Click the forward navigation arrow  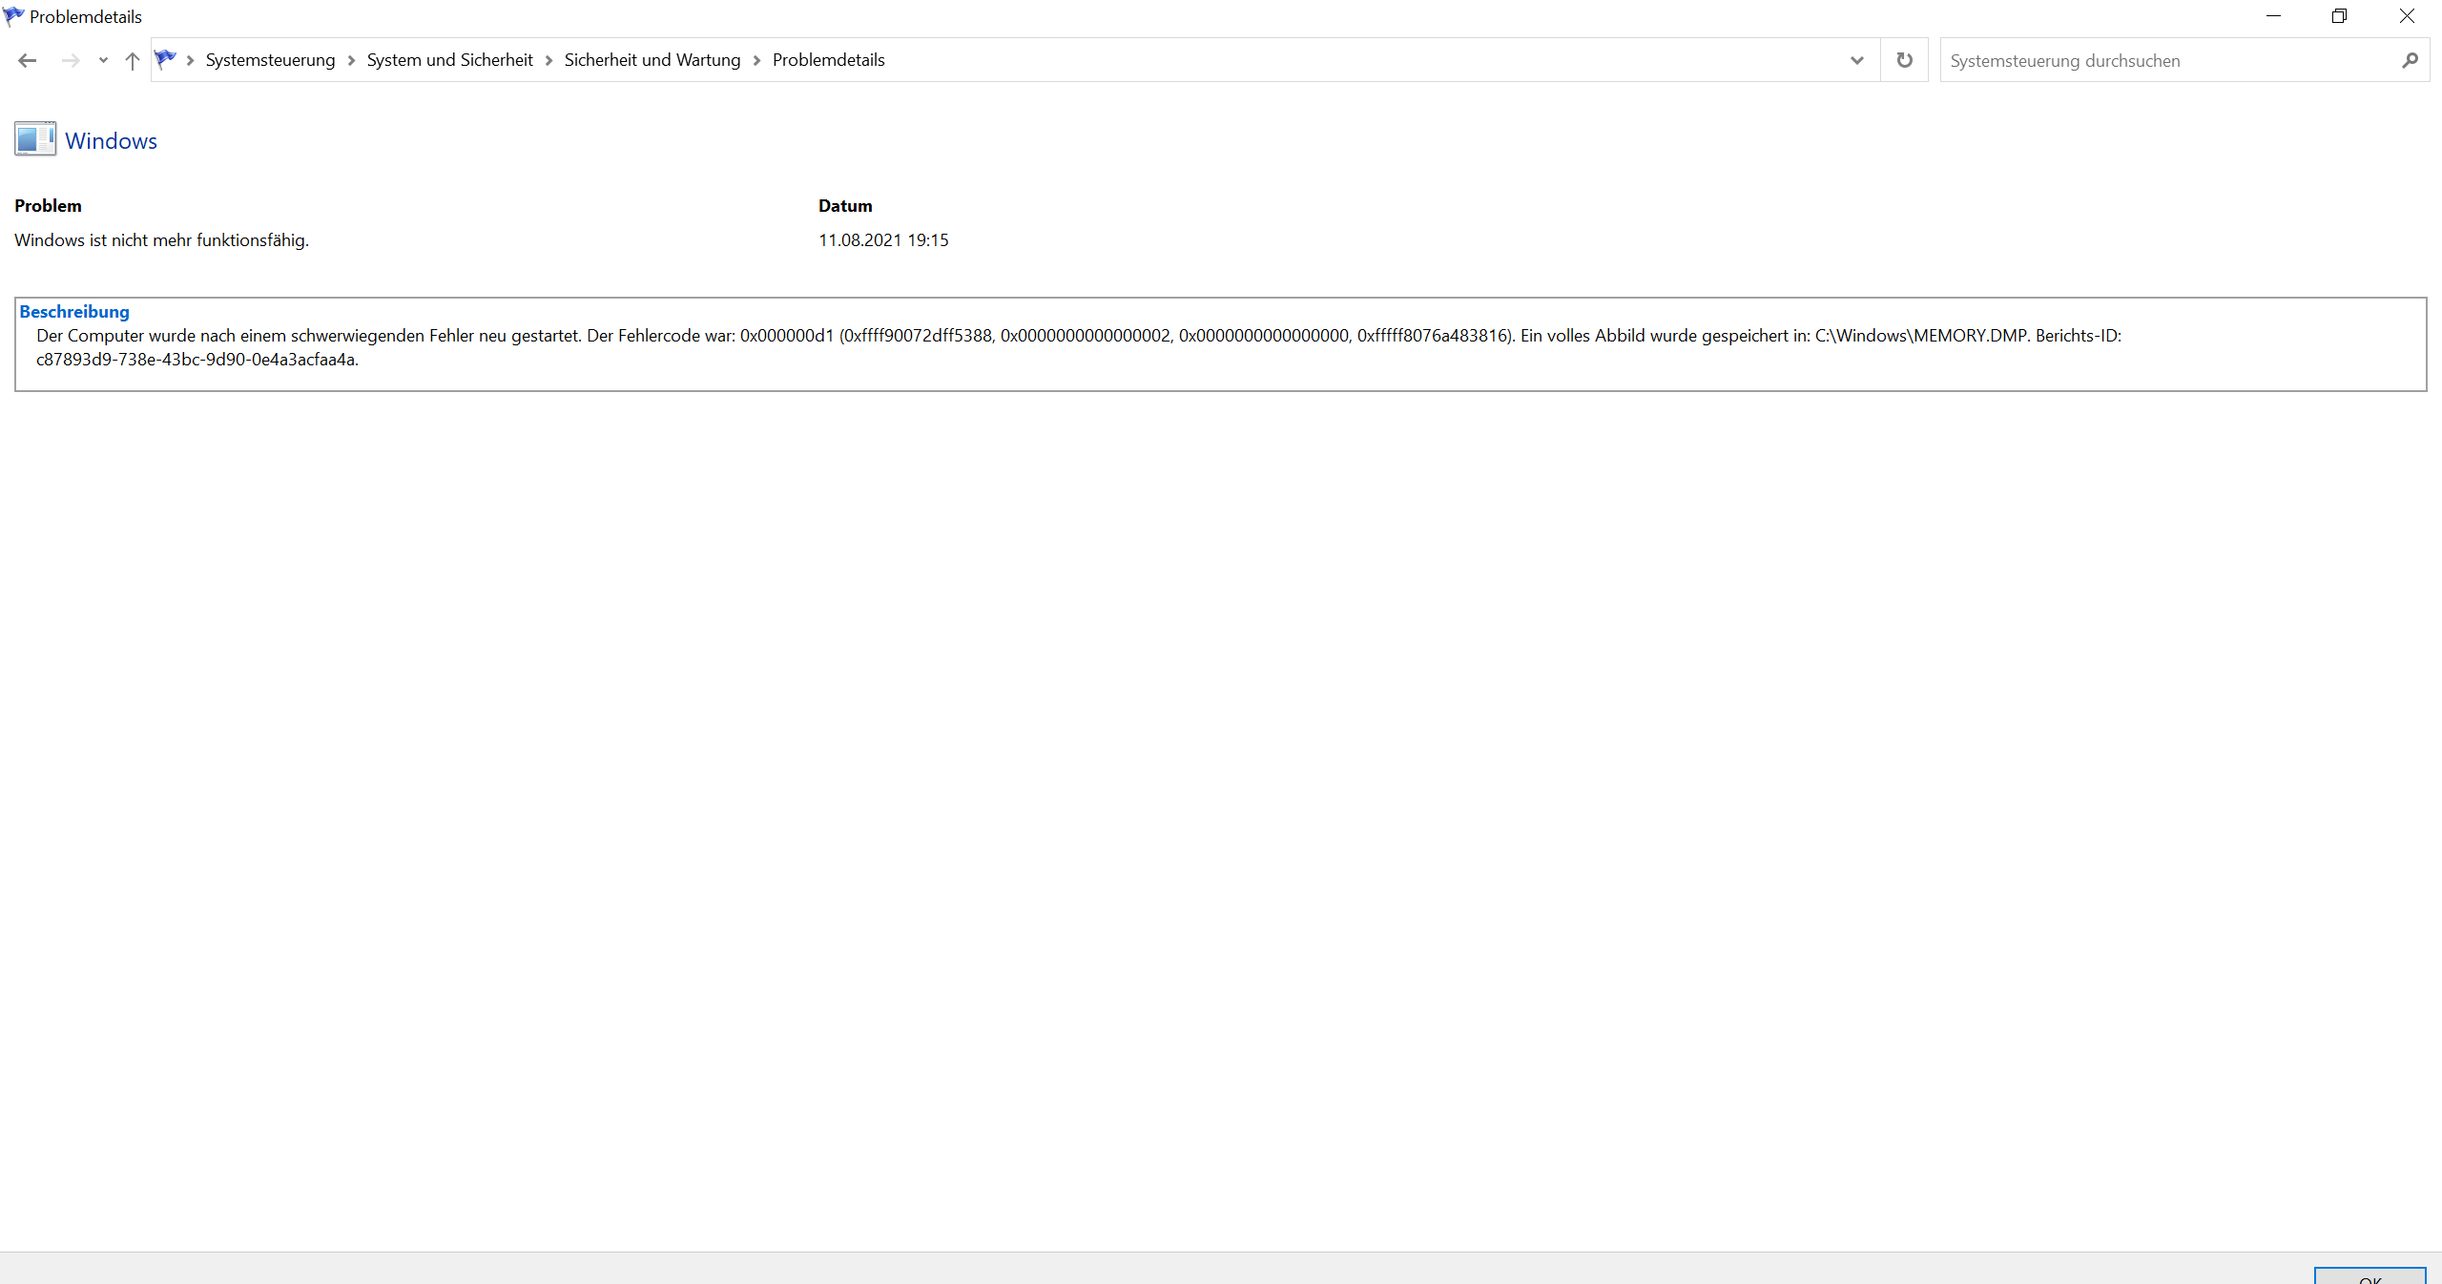point(71,60)
